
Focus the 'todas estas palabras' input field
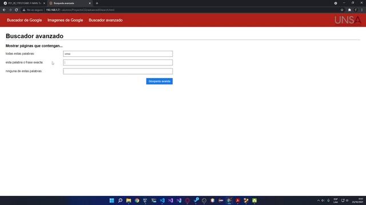[118, 54]
